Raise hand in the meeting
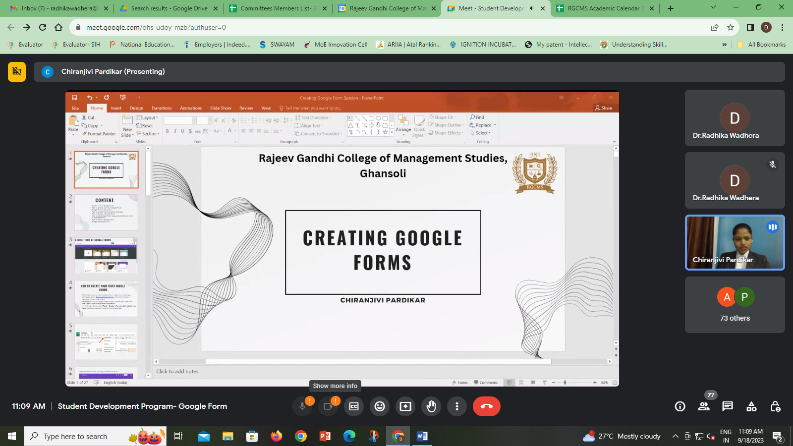This screenshot has height=446, width=793. point(431,406)
